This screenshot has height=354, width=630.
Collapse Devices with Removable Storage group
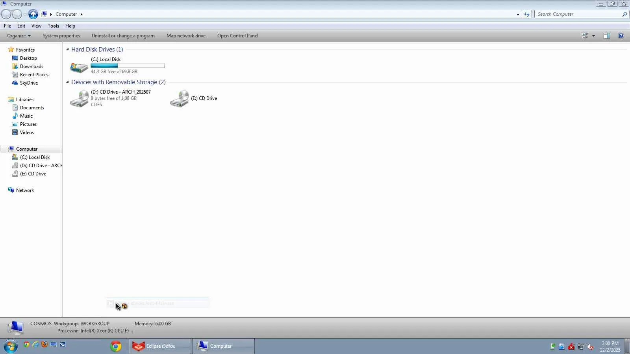tap(67, 82)
